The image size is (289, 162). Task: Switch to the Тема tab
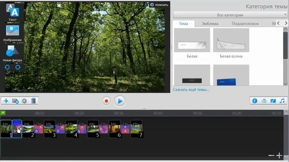pyautogui.click(x=183, y=23)
